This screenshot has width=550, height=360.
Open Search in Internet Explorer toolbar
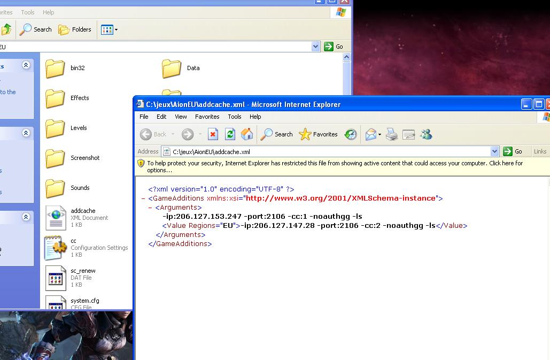276,134
